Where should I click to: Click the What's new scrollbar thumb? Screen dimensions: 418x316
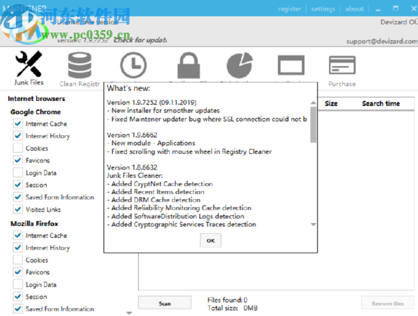coord(313,124)
